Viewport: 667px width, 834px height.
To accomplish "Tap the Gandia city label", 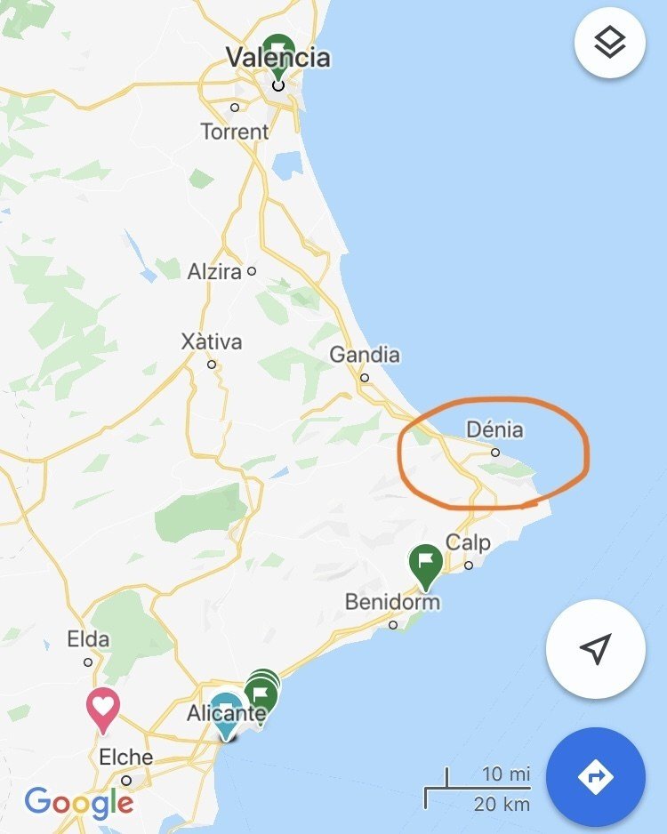I will [x=365, y=355].
